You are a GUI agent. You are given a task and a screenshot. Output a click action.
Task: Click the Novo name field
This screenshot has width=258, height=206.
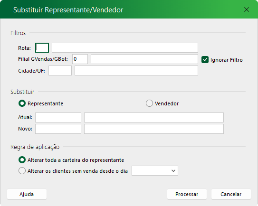point(154,129)
